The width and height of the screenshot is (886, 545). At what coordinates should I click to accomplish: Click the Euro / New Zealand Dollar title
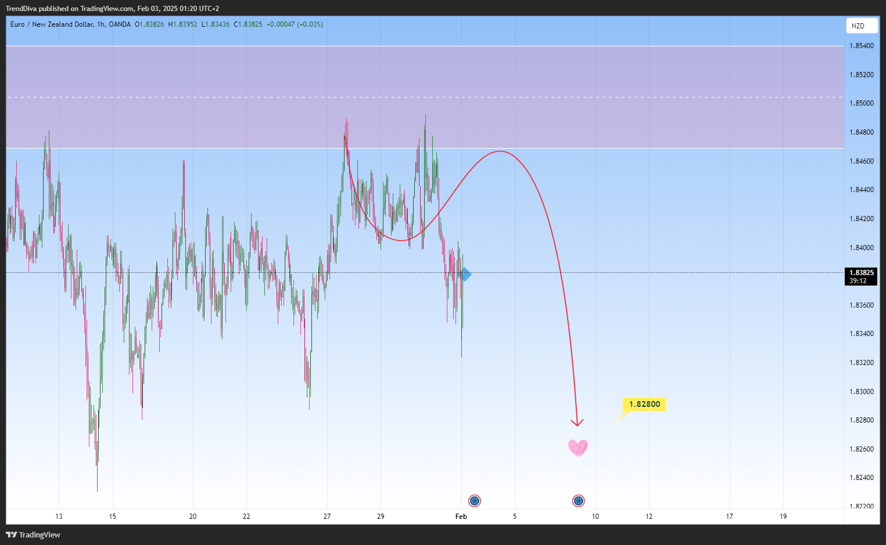click(52, 24)
